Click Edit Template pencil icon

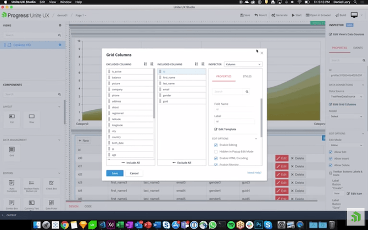[x=215, y=129]
